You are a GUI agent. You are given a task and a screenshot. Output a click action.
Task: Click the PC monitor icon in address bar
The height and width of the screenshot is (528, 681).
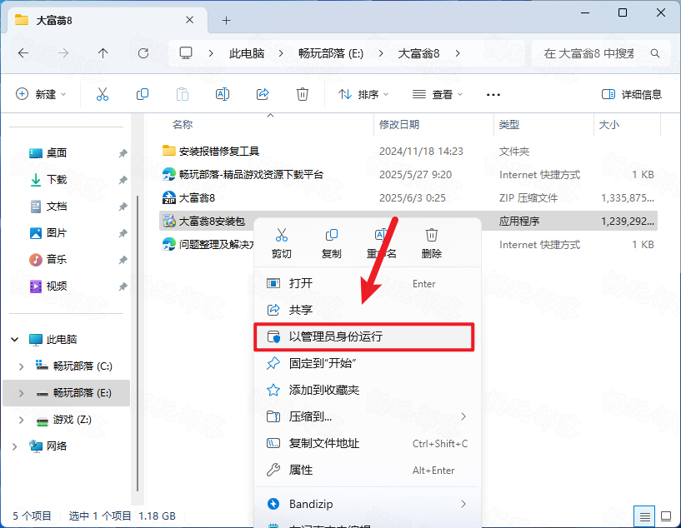click(186, 53)
